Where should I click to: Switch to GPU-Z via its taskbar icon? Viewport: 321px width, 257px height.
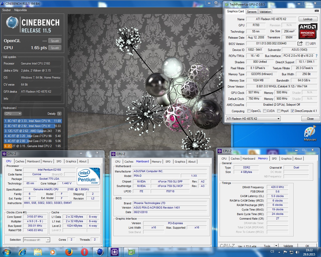pyautogui.click(x=131, y=252)
